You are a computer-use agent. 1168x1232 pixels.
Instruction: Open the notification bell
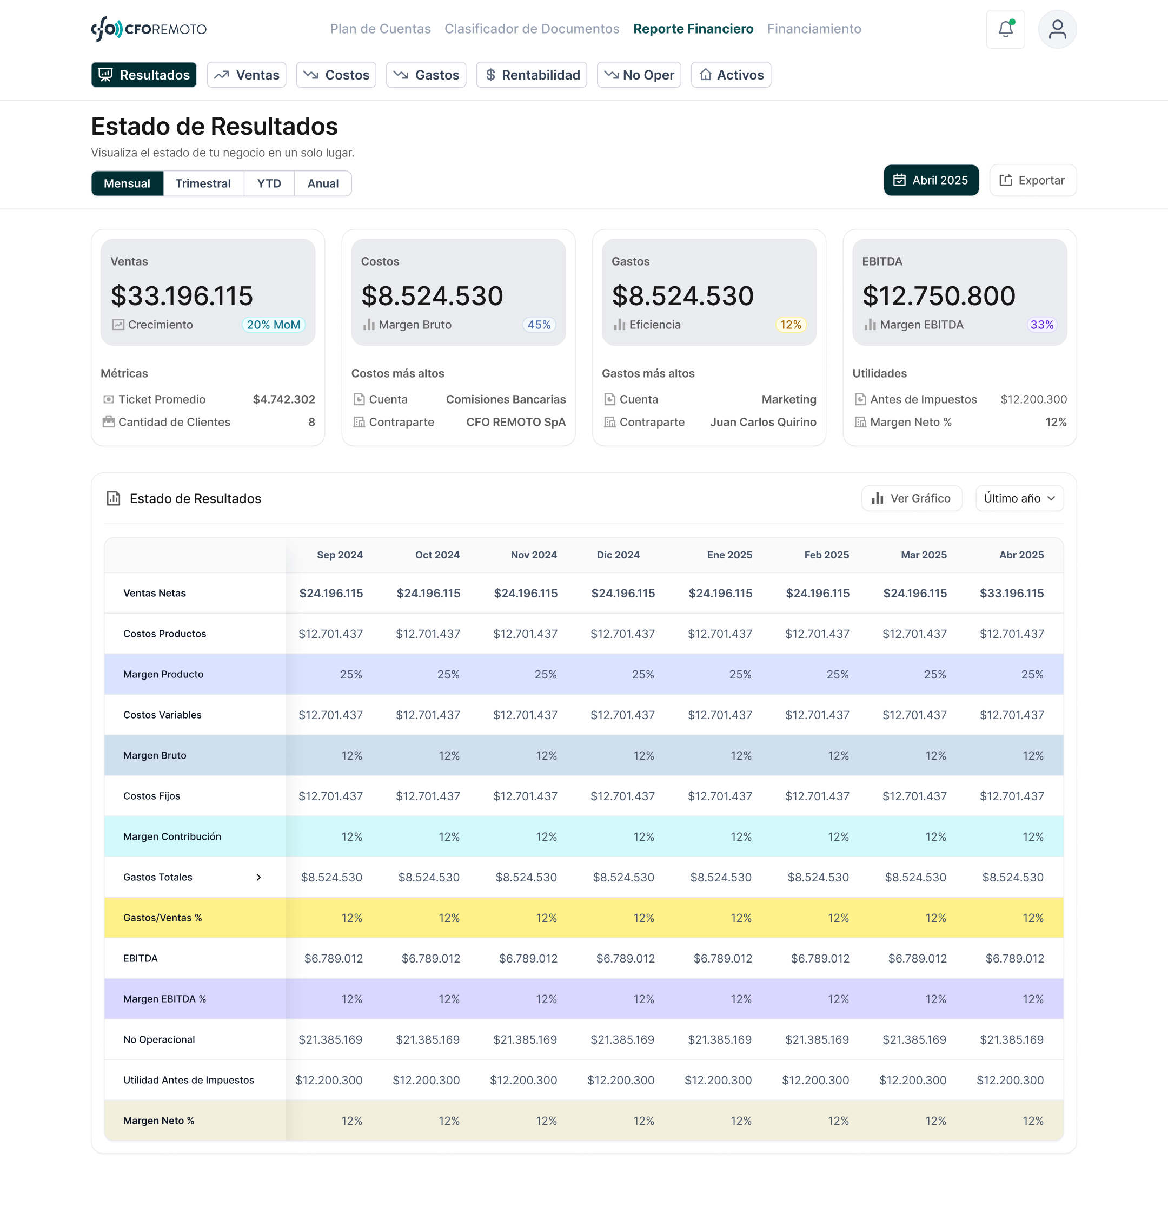(x=1005, y=29)
